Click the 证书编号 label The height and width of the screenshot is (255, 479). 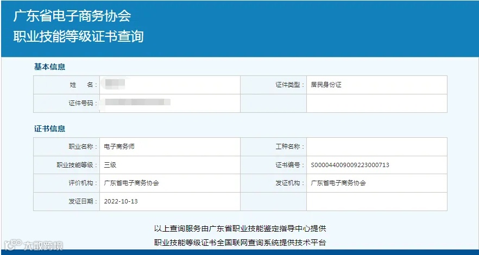289,165
